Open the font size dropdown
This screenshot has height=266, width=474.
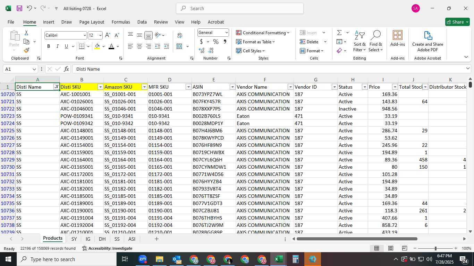(101, 35)
